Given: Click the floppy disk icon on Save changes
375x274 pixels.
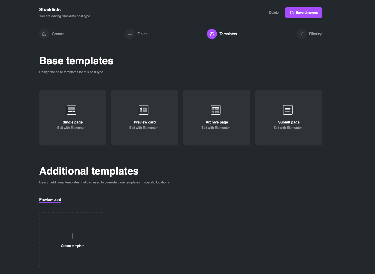Looking at the screenshot, I should pyautogui.click(x=292, y=12).
